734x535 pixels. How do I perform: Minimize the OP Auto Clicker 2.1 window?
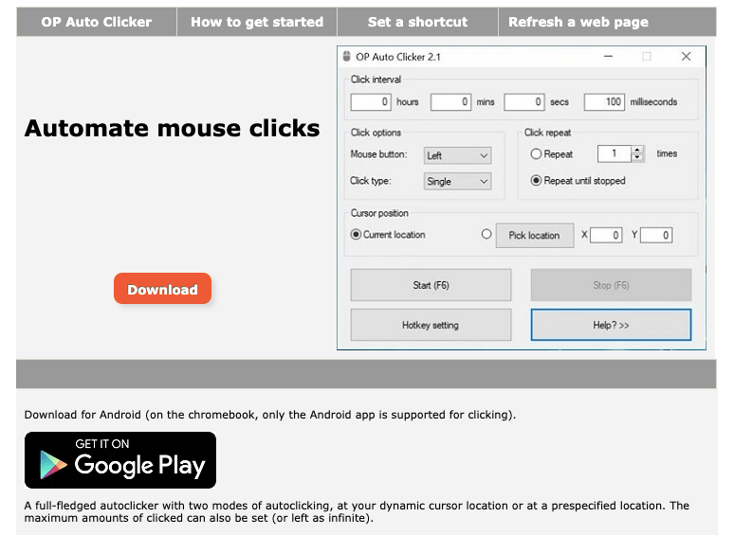608,57
